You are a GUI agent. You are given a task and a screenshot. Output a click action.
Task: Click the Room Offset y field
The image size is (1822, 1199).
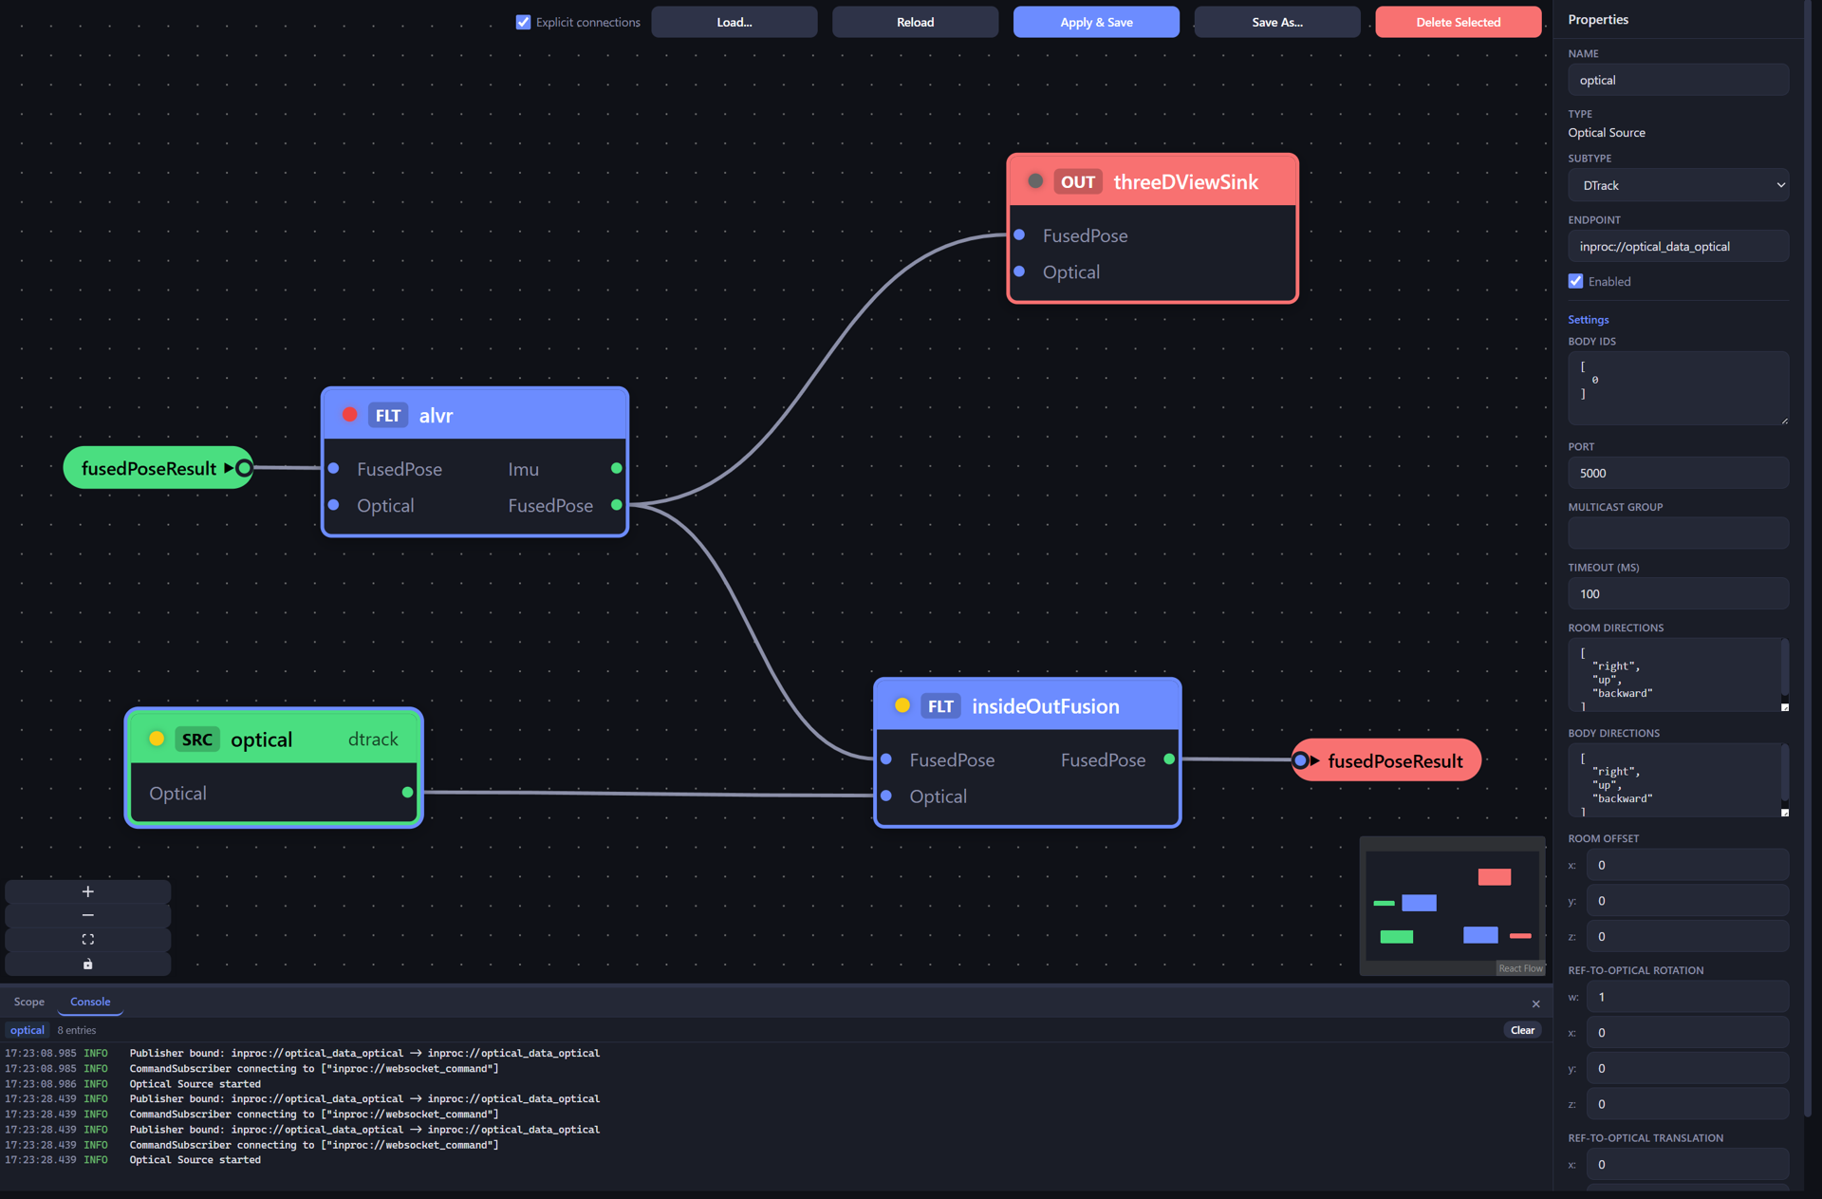1687,901
